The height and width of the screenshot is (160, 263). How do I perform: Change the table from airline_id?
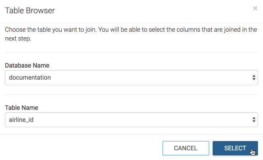(x=131, y=120)
